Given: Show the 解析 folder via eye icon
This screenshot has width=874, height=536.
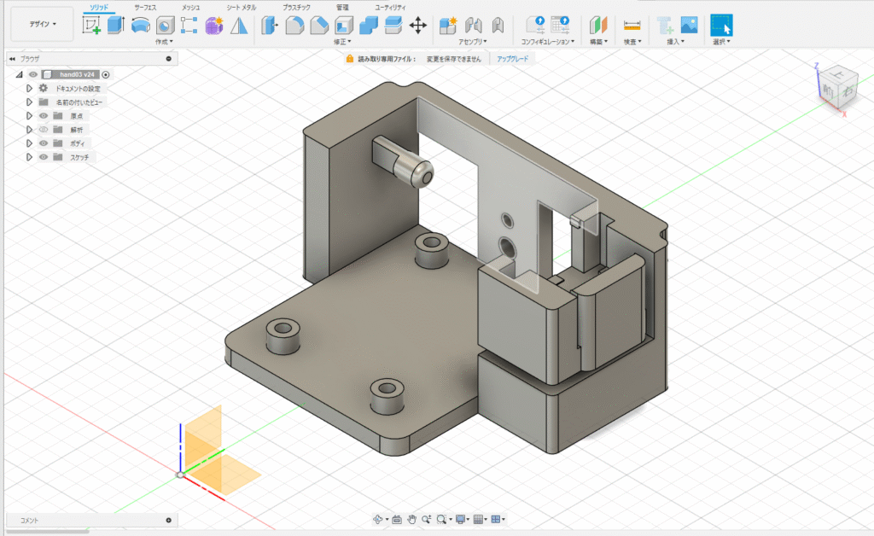Looking at the screenshot, I should (x=43, y=129).
